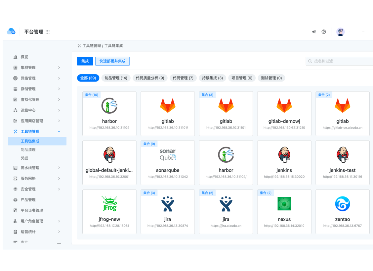Viewport: 373px width, 271px height.
Task: Open the sonarqube tool card icon
Action: click(x=168, y=155)
